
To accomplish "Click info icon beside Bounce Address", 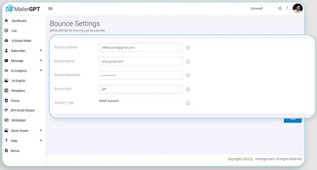I will 188,47.
